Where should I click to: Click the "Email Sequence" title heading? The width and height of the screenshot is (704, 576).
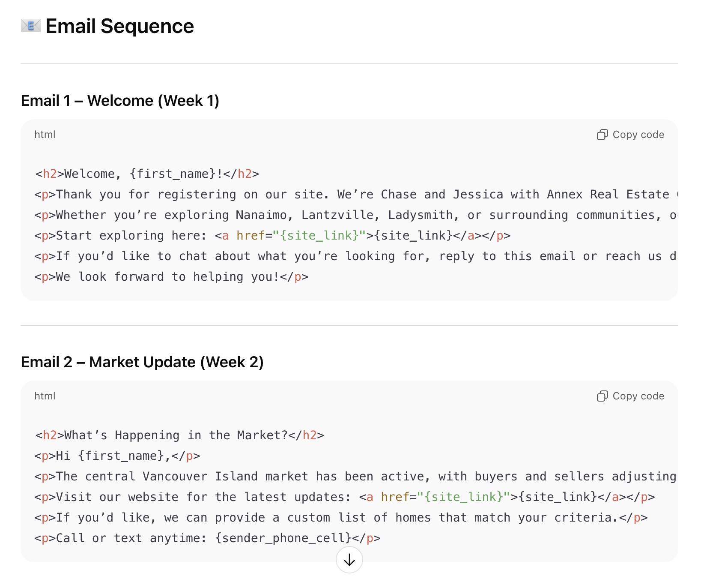pyautogui.click(x=119, y=26)
